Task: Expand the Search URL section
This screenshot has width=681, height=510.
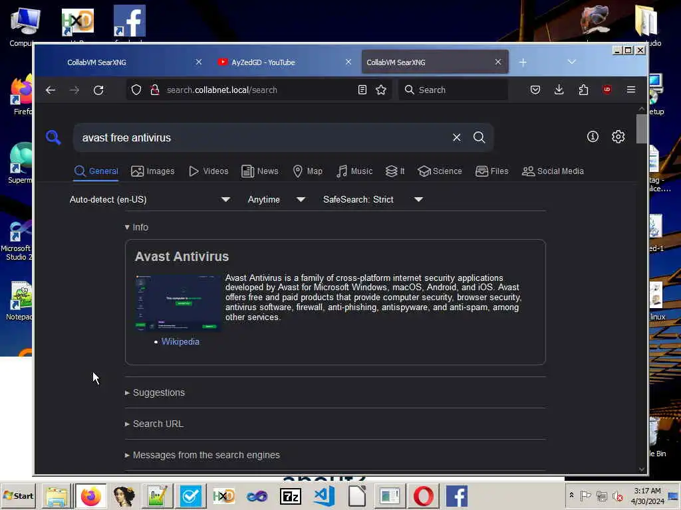Action: point(154,424)
